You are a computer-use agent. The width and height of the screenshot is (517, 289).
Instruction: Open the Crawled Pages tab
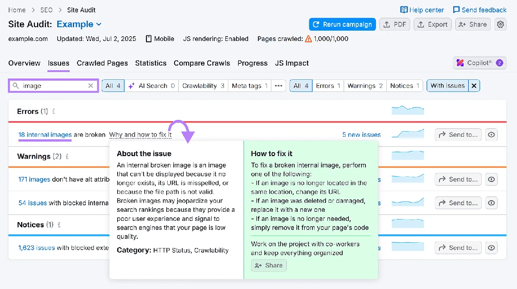click(x=102, y=63)
